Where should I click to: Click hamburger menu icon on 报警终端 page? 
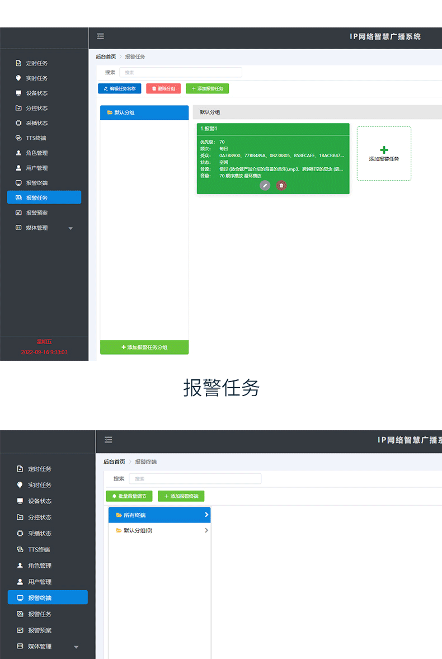pyautogui.click(x=109, y=440)
